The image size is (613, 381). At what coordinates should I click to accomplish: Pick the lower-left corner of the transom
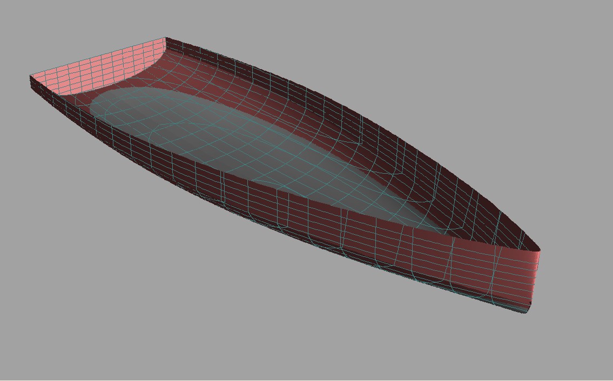[x=31, y=88]
